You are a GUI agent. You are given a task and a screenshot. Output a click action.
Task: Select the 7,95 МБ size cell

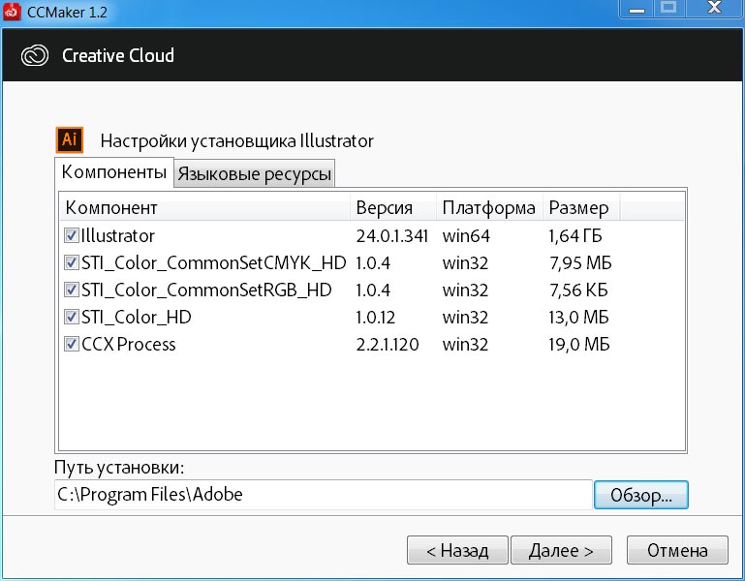tap(580, 262)
